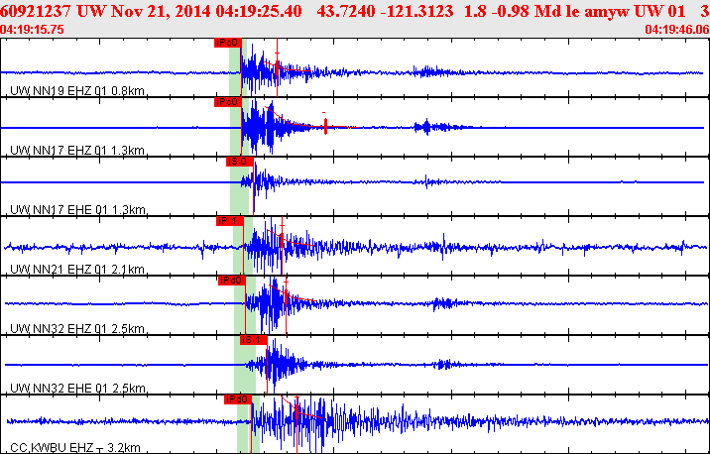This screenshot has width=710, height=454.
Task: Click the red coda end marker on NN19 trace
Action: (277, 67)
